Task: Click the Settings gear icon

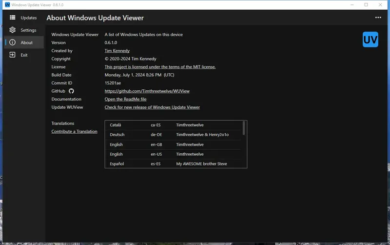Action: pos(13,30)
